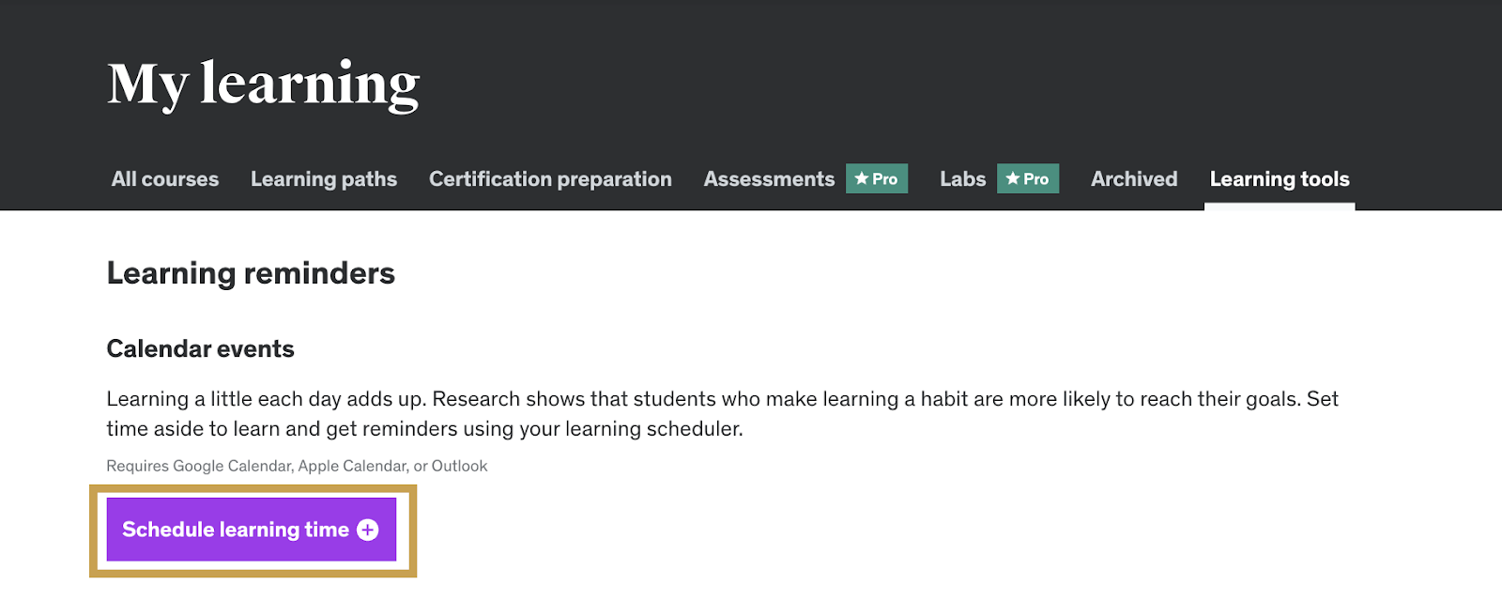Click the word Outlook in the requirements note

(459, 466)
